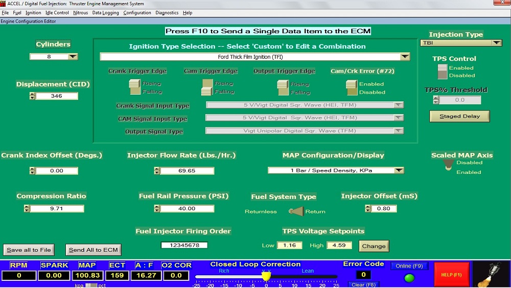Screen dimensions: 511x288
Task: Click the green online indicator light
Action: tap(409, 278)
